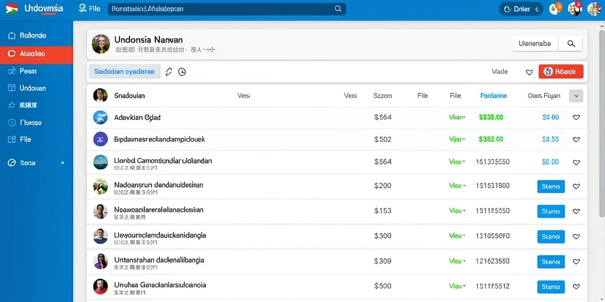Switch to the Siadodian oyaderae tab
The width and height of the screenshot is (605, 302).
click(x=125, y=71)
